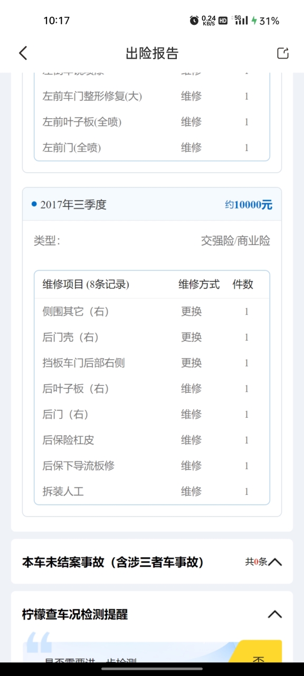The width and height of the screenshot is (304, 676).
Task: Tap the 出险报告 page title
Action: click(152, 53)
